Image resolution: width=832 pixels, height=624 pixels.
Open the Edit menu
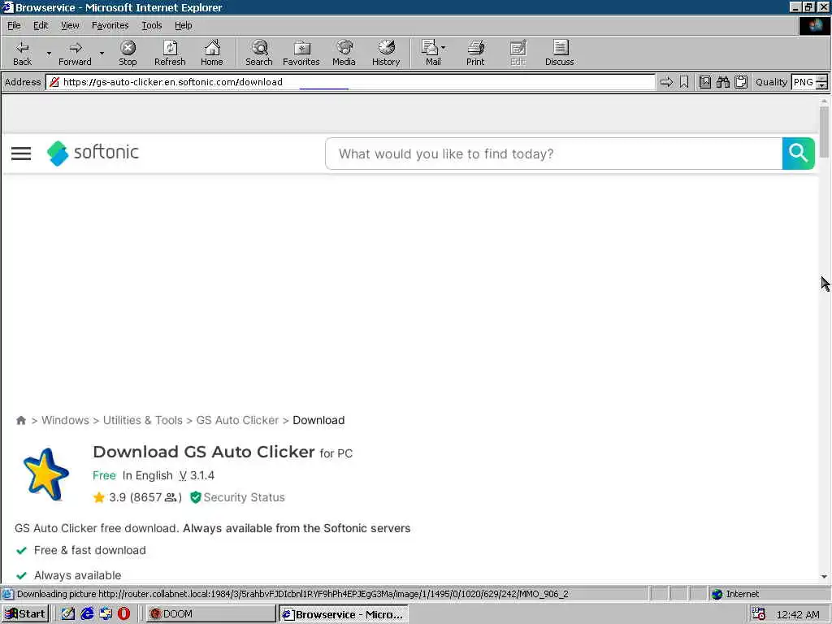pyautogui.click(x=41, y=25)
